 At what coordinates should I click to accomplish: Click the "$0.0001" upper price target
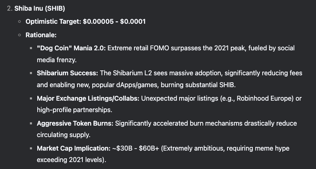132,22
